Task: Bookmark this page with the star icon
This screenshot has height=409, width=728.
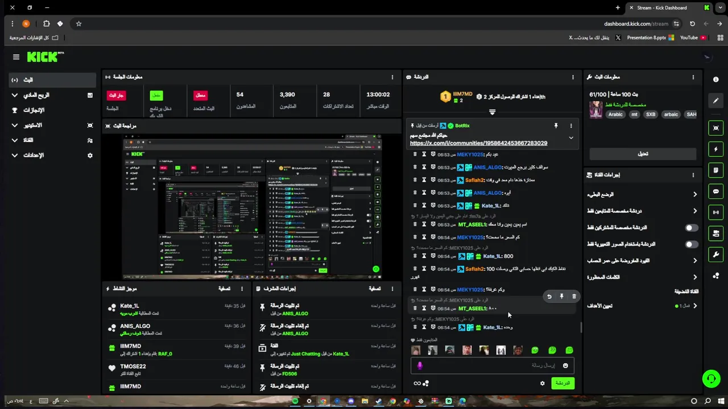Action: (78, 24)
